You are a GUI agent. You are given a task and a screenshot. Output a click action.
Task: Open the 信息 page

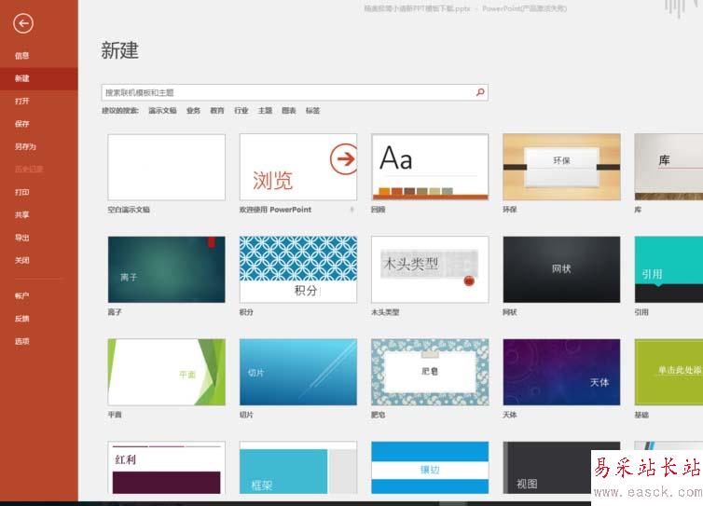(22, 56)
